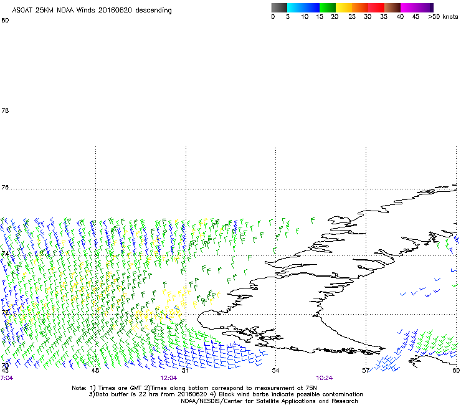The width and height of the screenshot is (461, 405).
Task: Click the '25' label under the color scale
Action: pyautogui.click(x=352, y=17)
